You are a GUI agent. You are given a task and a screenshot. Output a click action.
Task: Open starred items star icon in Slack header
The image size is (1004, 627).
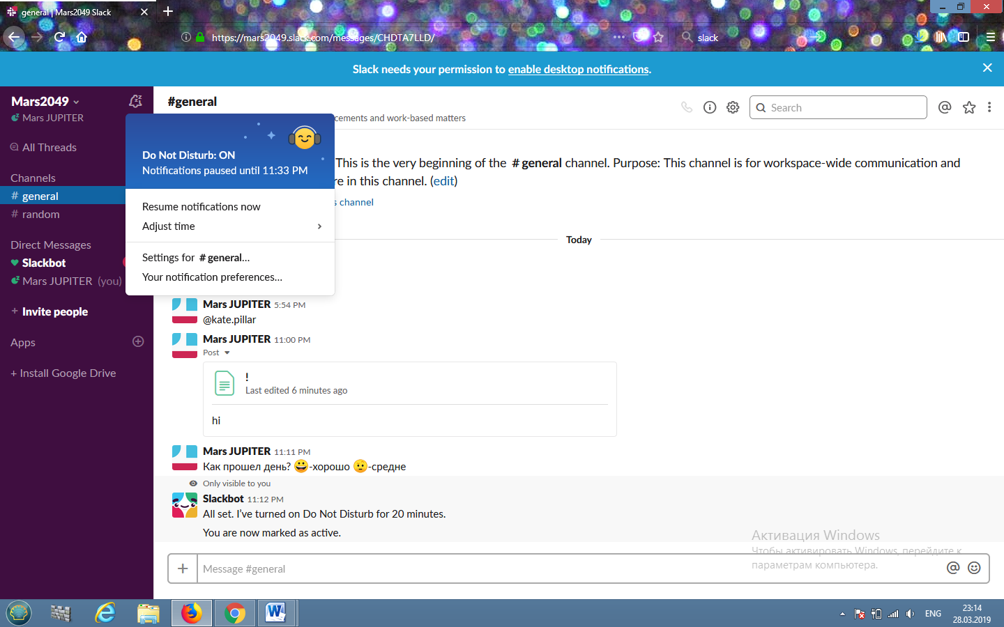969,107
